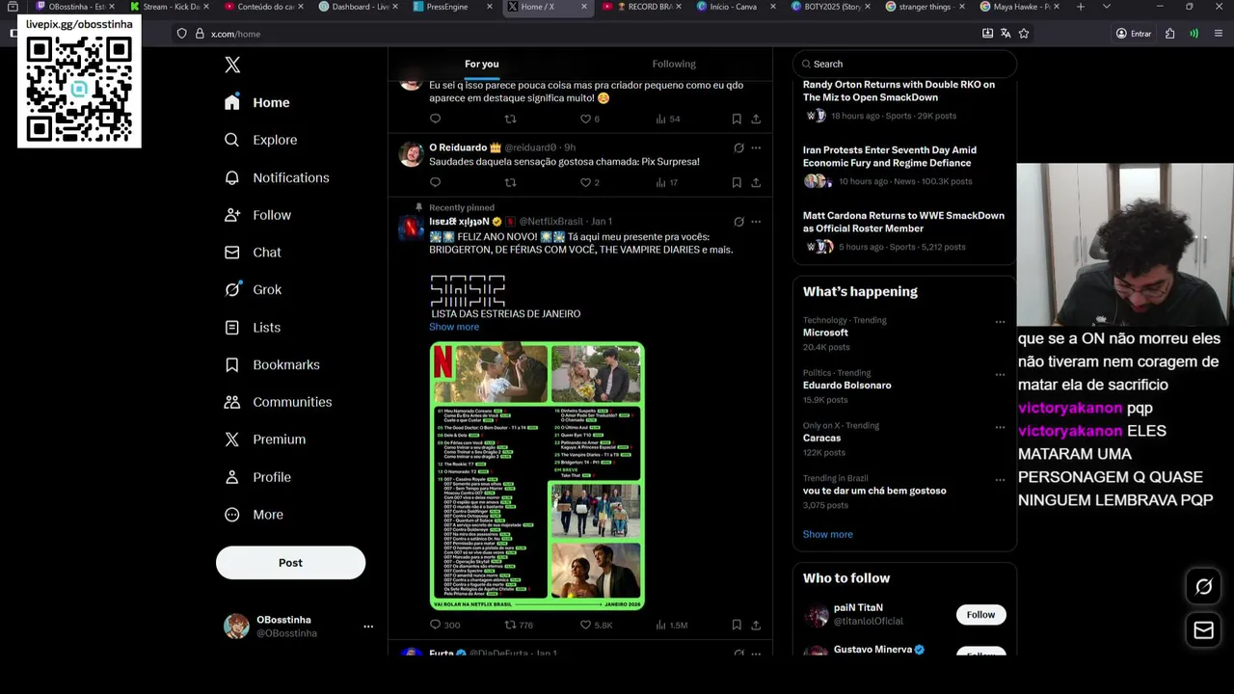Click the Profile sidebar icon

pos(232,477)
